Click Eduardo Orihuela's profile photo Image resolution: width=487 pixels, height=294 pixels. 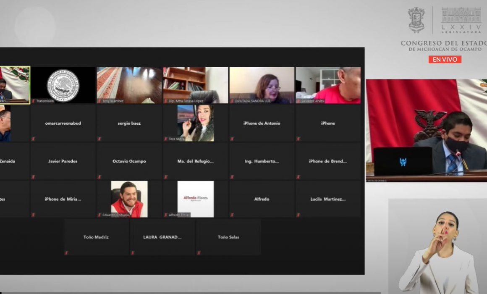129,199
